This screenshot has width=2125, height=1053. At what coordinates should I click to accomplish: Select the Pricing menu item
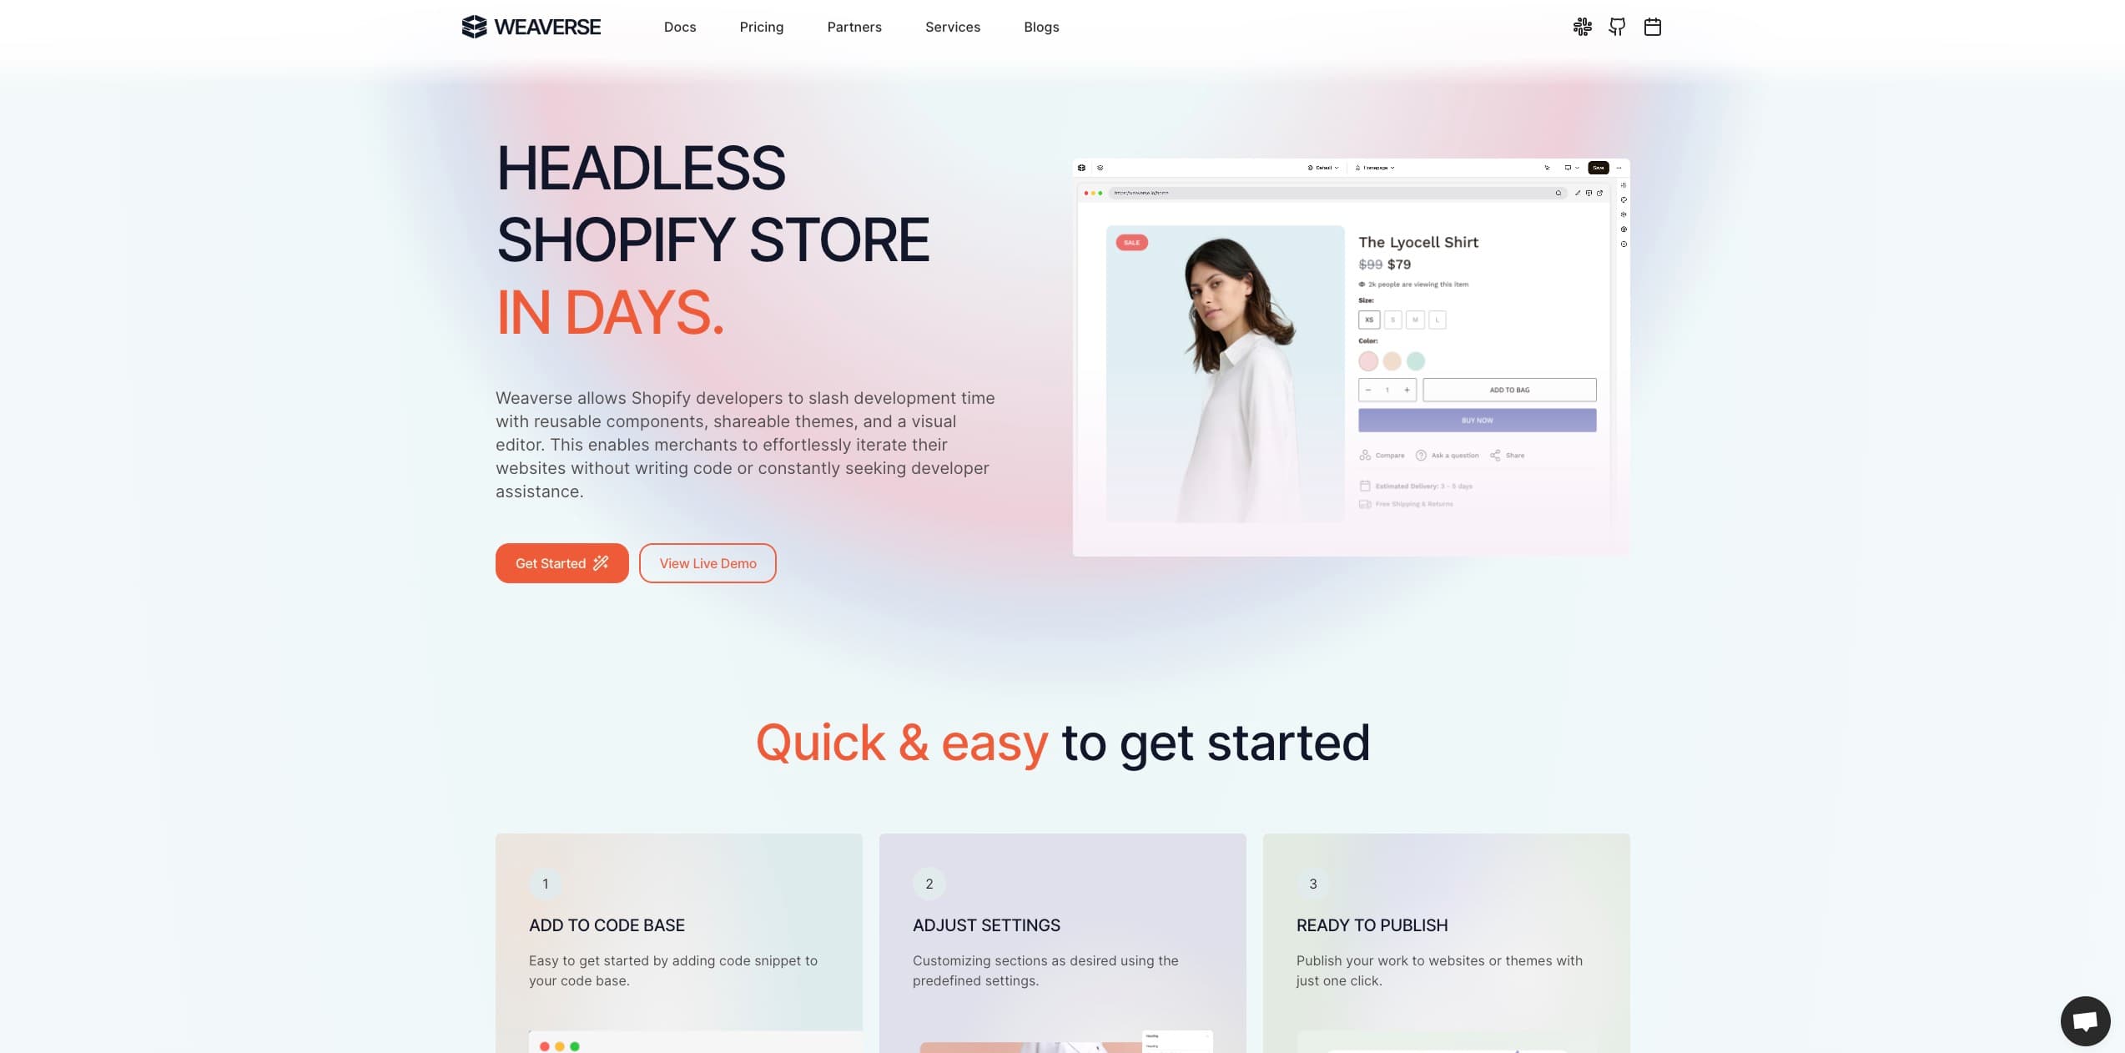point(760,26)
